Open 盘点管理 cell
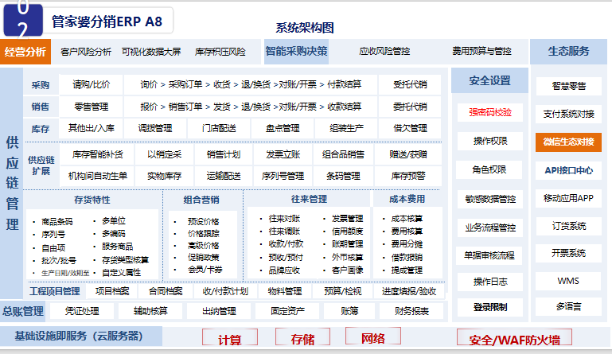The image size is (612, 354). [x=283, y=128]
